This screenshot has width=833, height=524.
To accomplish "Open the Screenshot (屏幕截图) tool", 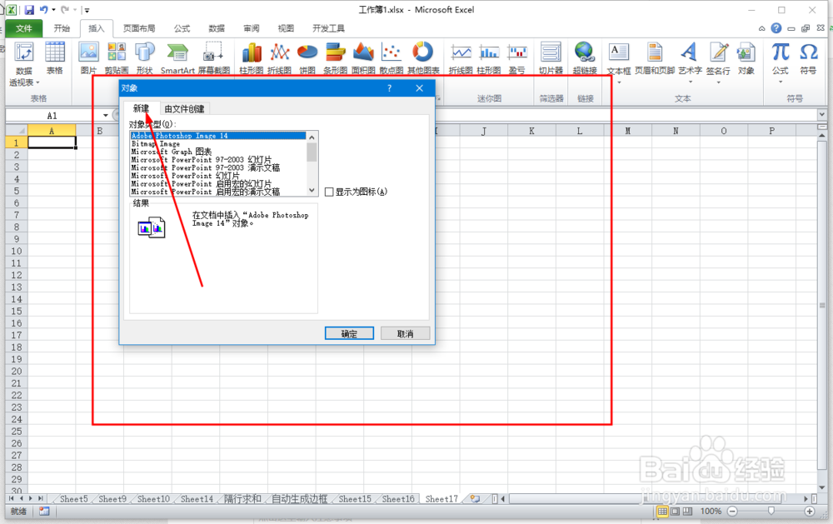I will [x=213, y=58].
